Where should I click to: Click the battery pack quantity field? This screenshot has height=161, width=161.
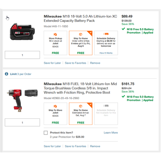coord(22,55)
